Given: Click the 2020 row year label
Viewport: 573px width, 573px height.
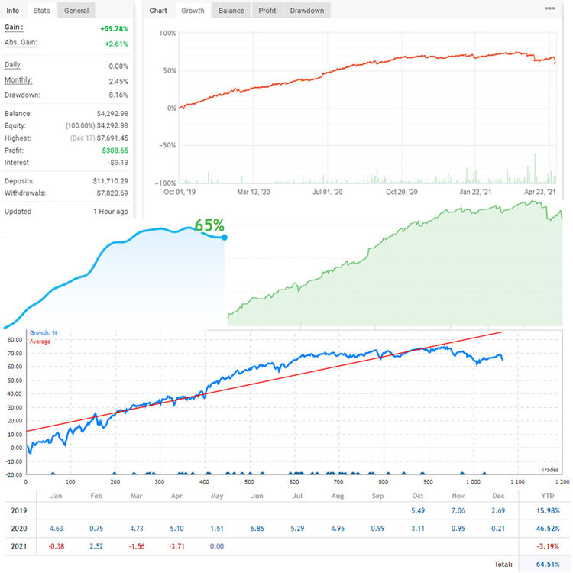Looking at the screenshot, I should pyautogui.click(x=18, y=529).
